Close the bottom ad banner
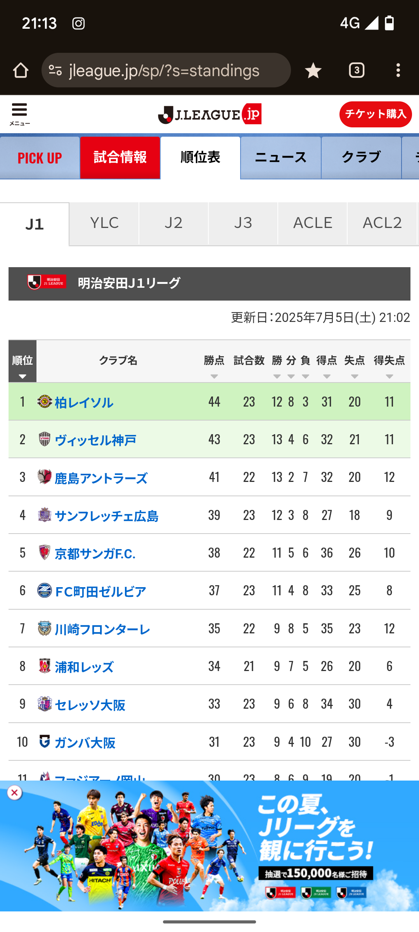The height and width of the screenshot is (932, 419). coord(14,793)
